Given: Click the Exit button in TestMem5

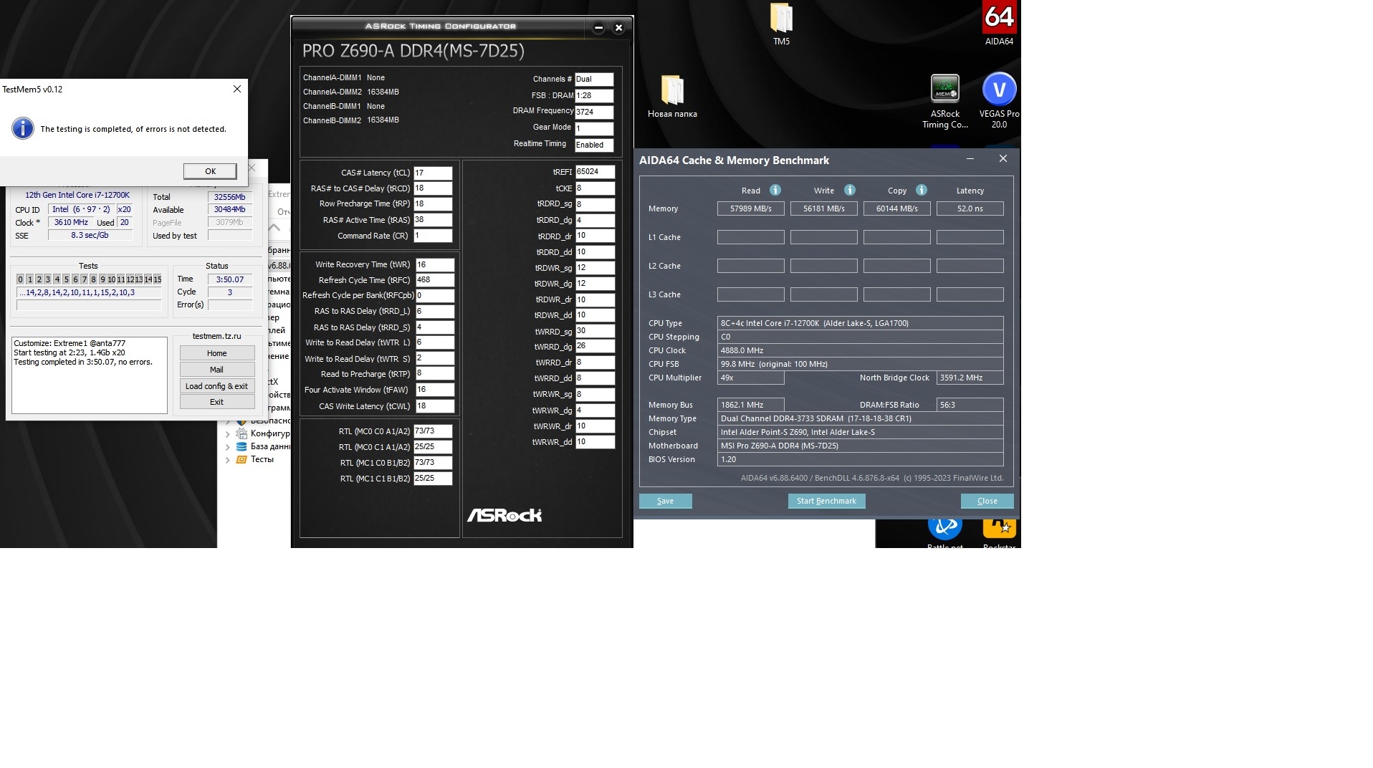Looking at the screenshot, I should [x=217, y=402].
